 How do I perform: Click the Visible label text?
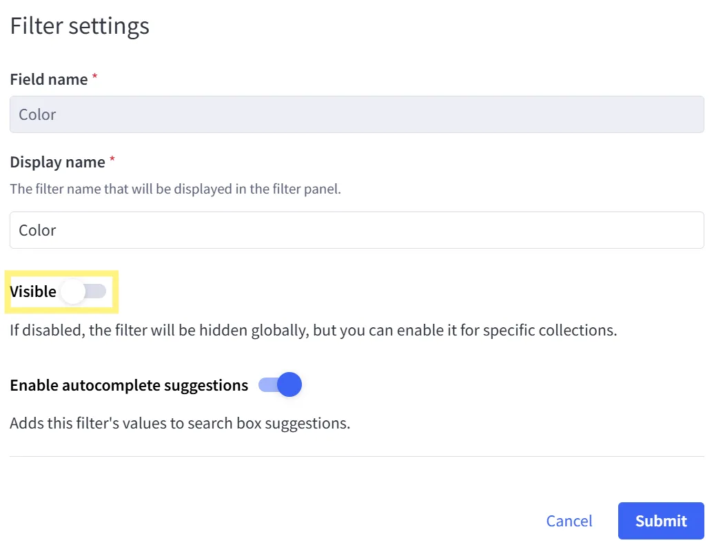coord(33,291)
